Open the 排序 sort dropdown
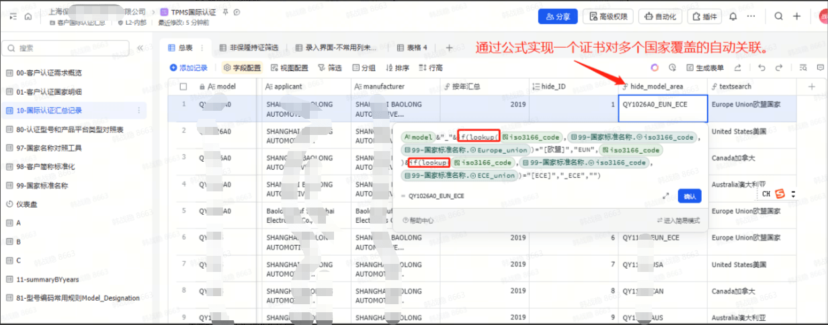Viewport: 828px width, 325px height. point(397,68)
